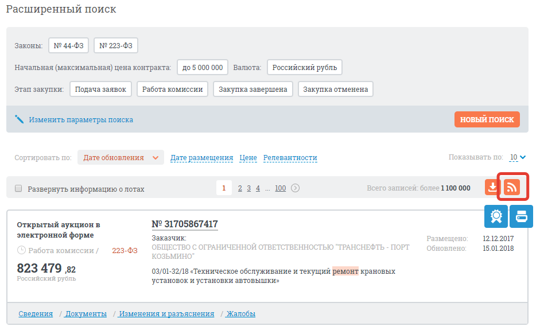The image size is (540, 326).
Task: Sort results by Дате размещения
Action: [201, 158]
